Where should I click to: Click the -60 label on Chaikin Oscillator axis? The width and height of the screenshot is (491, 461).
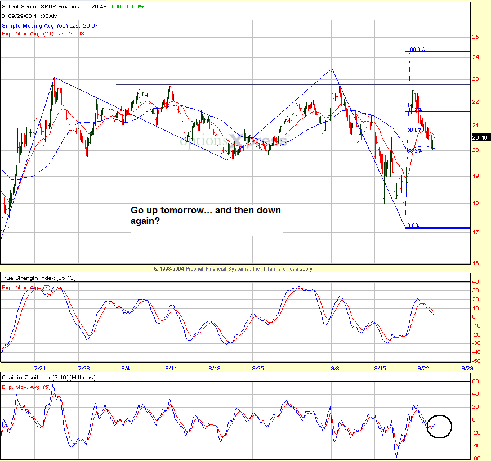click(x=476, y=459)
